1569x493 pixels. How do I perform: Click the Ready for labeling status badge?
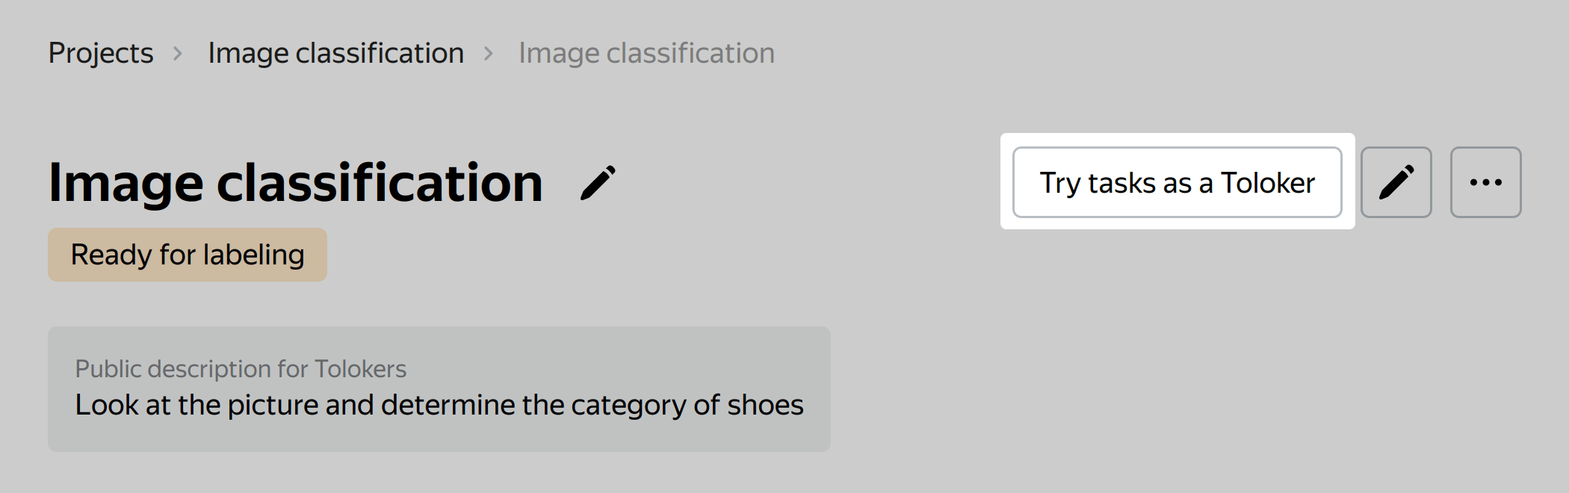click(x=188, y=255)
